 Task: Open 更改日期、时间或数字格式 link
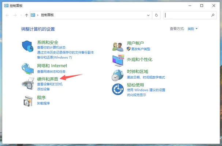click(x=146, y=77)
